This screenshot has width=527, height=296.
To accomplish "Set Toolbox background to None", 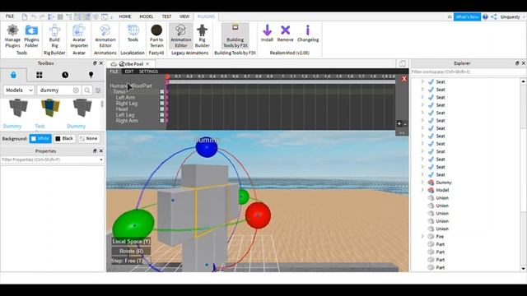I will 89,139.
